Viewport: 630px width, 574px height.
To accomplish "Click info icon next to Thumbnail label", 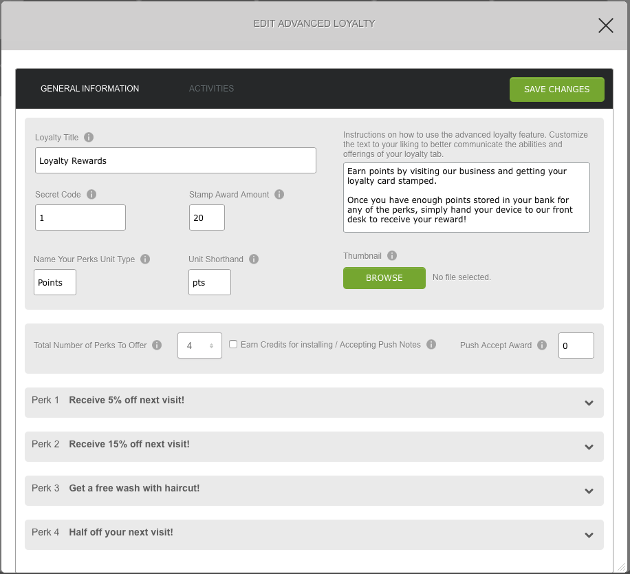I will pyautogui.click(x=392, y=256).
